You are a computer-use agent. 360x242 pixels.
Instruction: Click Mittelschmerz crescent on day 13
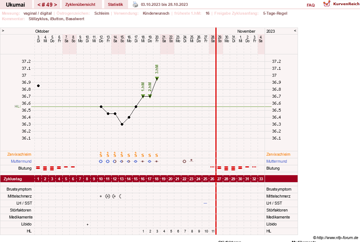[120, 196]
